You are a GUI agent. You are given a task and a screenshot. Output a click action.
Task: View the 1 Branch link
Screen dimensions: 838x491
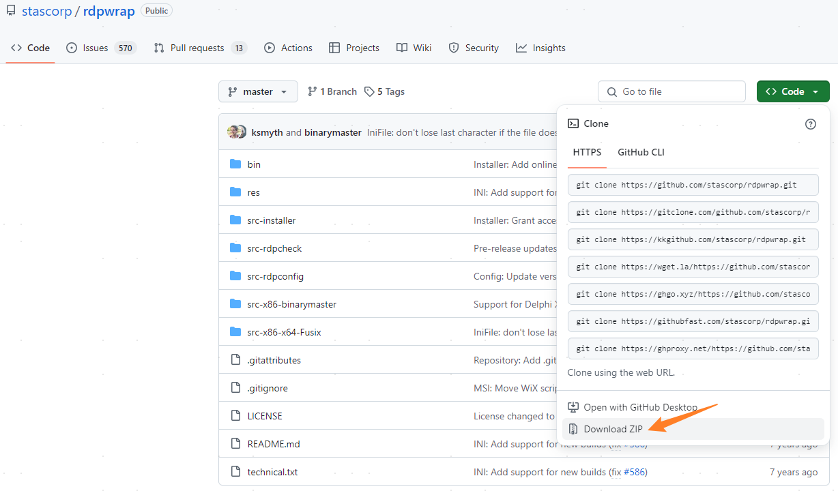click(x=332, y=91)
